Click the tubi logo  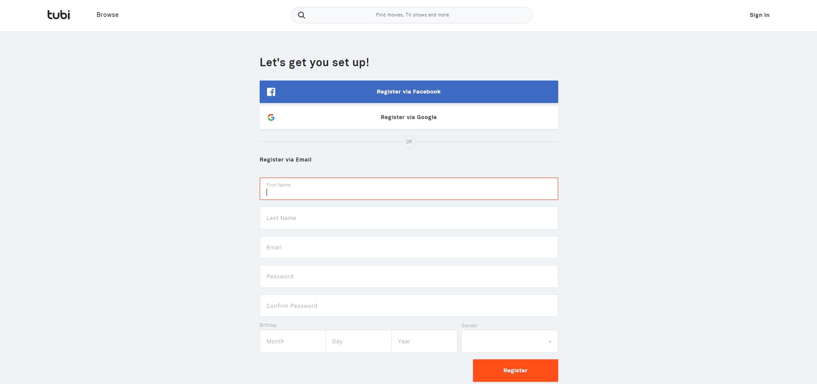coord(58,15)
